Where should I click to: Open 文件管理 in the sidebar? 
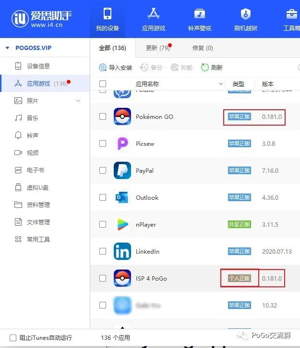point(45,222)
